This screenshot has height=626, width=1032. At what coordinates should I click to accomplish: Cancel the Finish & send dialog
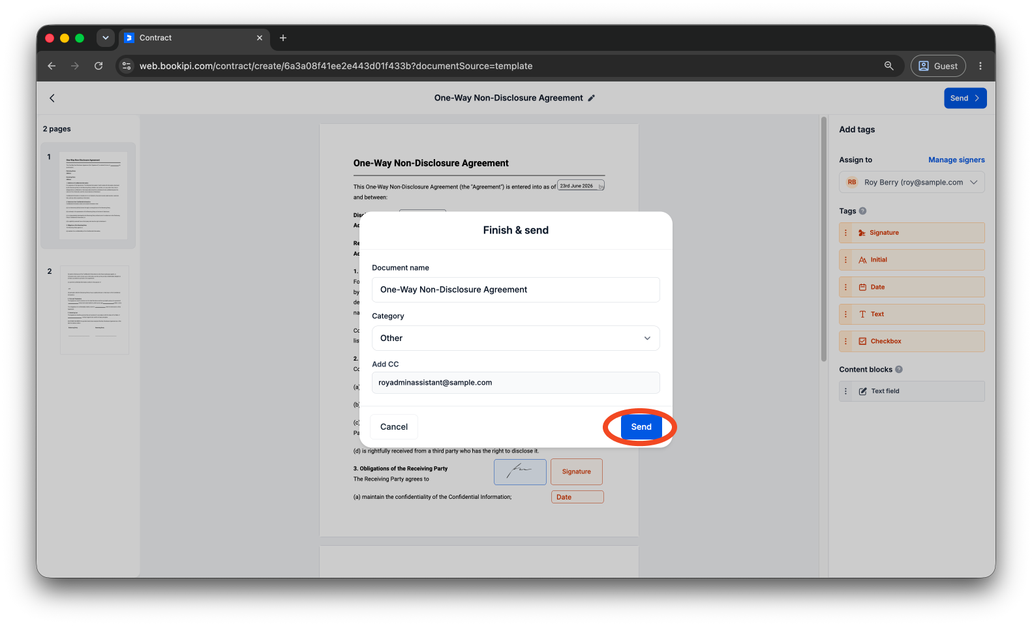tap(394, 426)
